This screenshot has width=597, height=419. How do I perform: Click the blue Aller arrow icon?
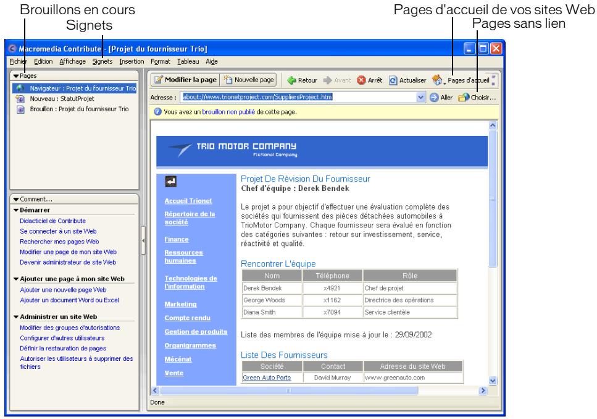(434, 97)
